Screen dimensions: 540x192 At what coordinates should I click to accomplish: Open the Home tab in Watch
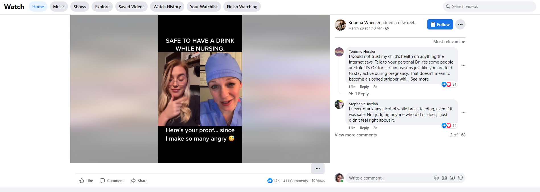[38, 7]
